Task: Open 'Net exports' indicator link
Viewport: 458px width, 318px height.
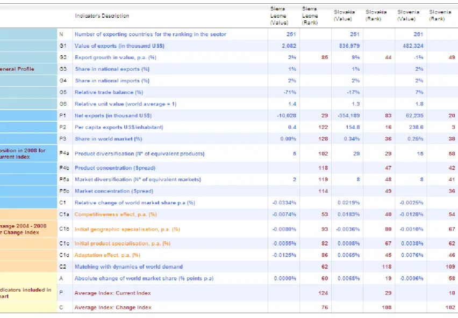Action: click(x=113, y=116)
